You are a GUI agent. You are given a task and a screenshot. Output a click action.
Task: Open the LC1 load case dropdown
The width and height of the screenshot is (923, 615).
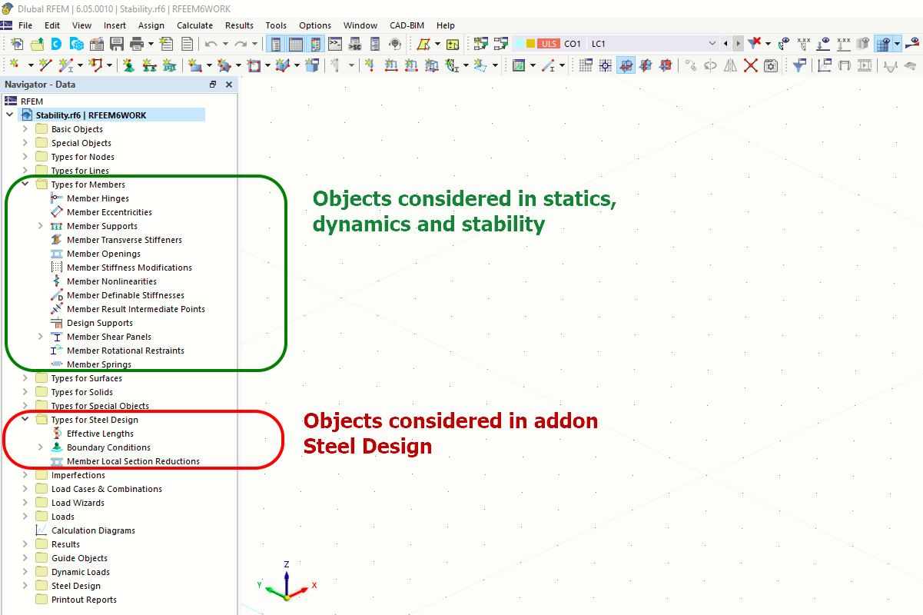[712, 44]
